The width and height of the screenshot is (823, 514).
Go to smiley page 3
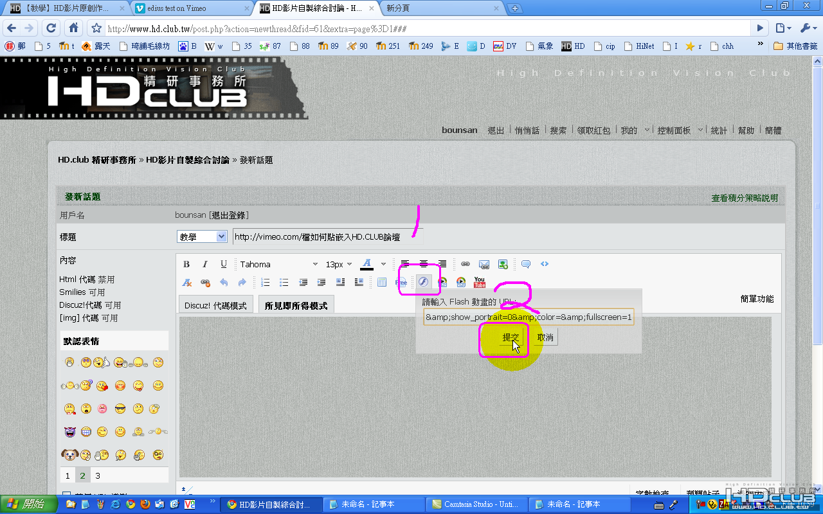tap(98, 476)
